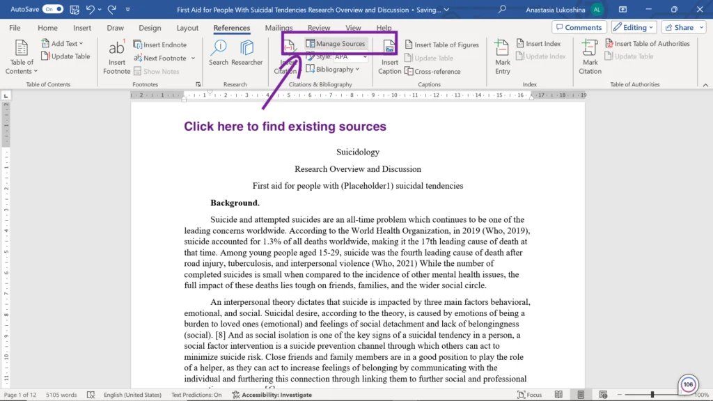The image size is (713, 401).
Task: Open the title bar search magnifier
Action: (x=503, y=9)
